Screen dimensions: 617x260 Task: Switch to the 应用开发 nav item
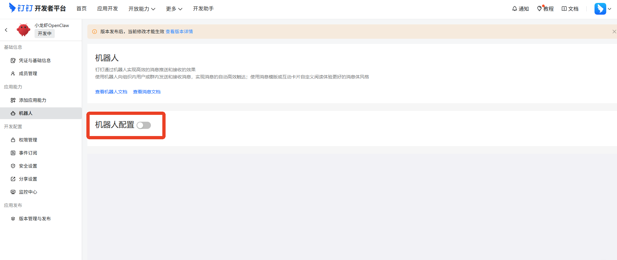click(x=108, y=9)
